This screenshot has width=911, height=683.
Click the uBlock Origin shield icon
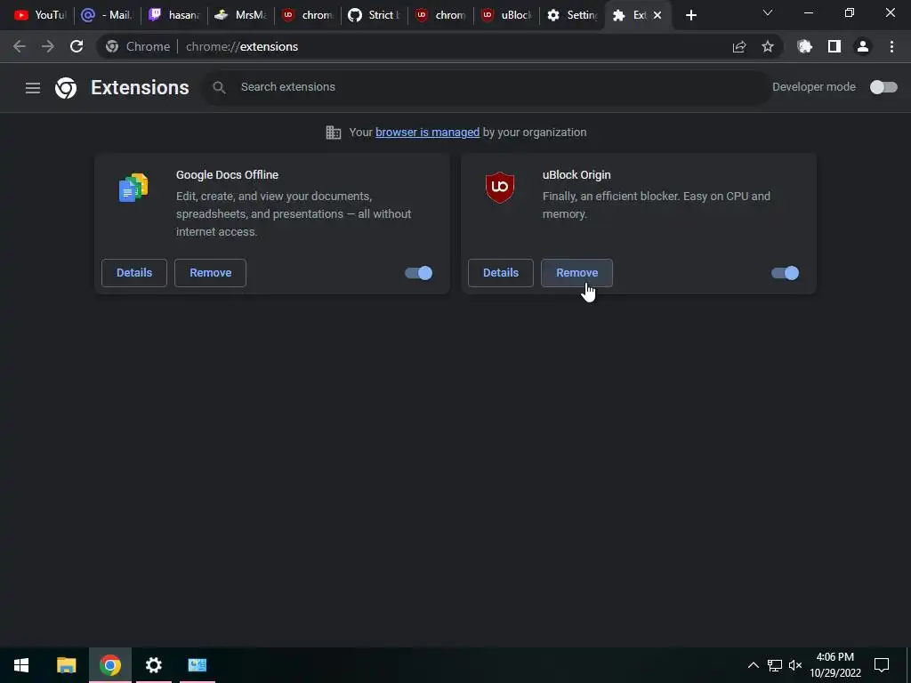click(500, 187)
